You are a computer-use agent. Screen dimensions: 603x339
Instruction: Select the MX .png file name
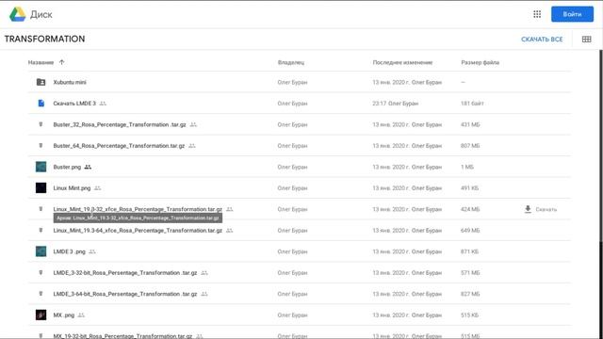point(64,315)
